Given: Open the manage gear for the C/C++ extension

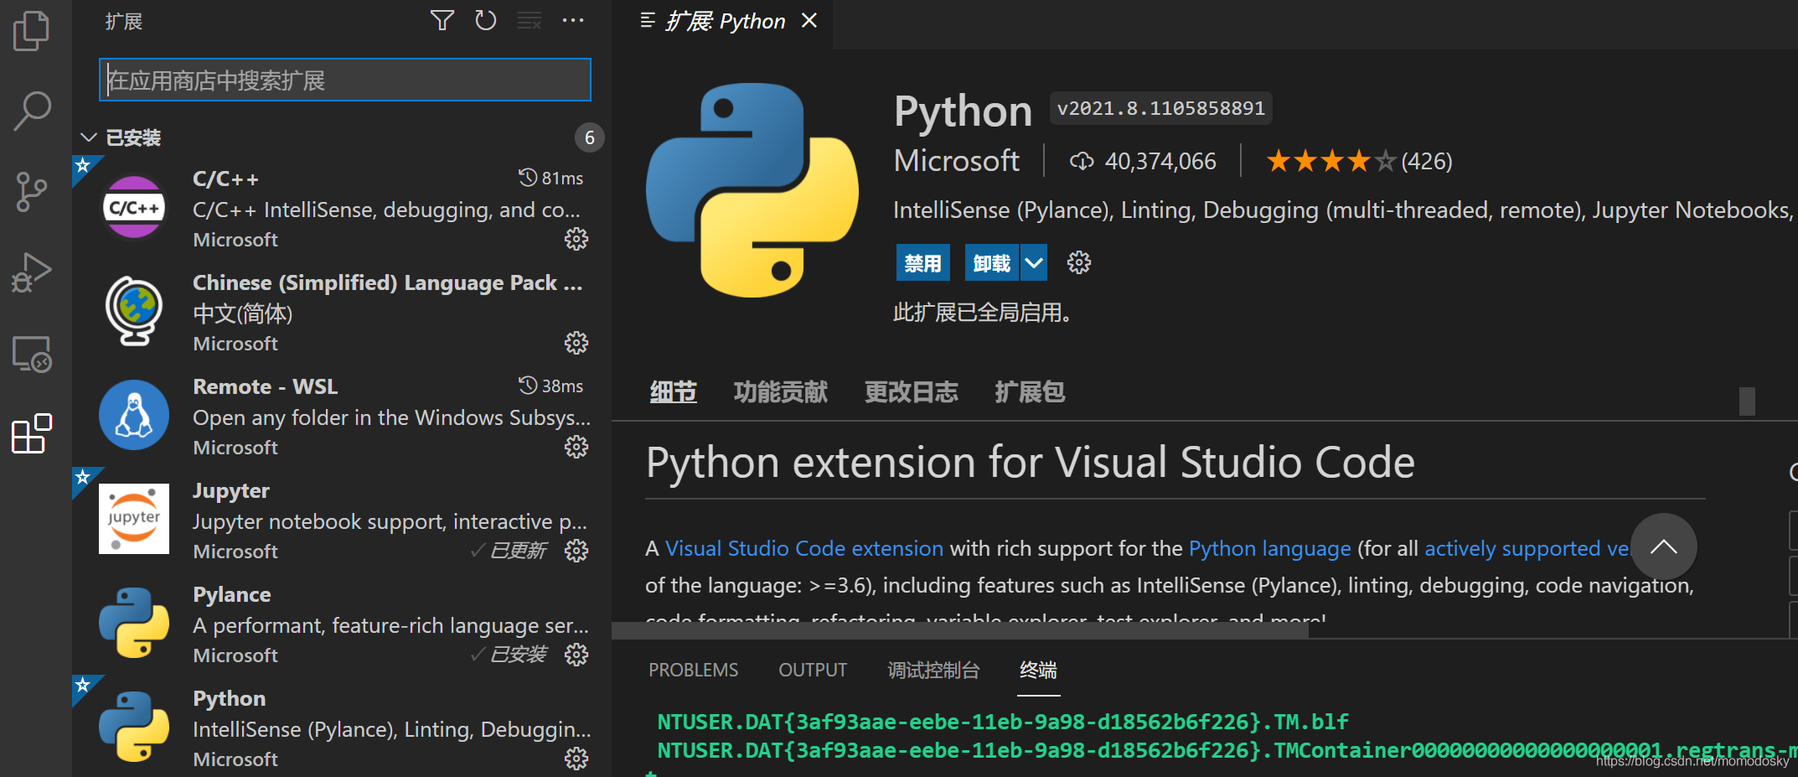Looking at the screenshot, I should click(576, 239).
